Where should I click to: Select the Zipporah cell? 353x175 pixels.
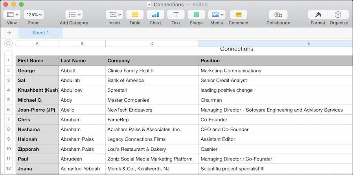(37, 149)
